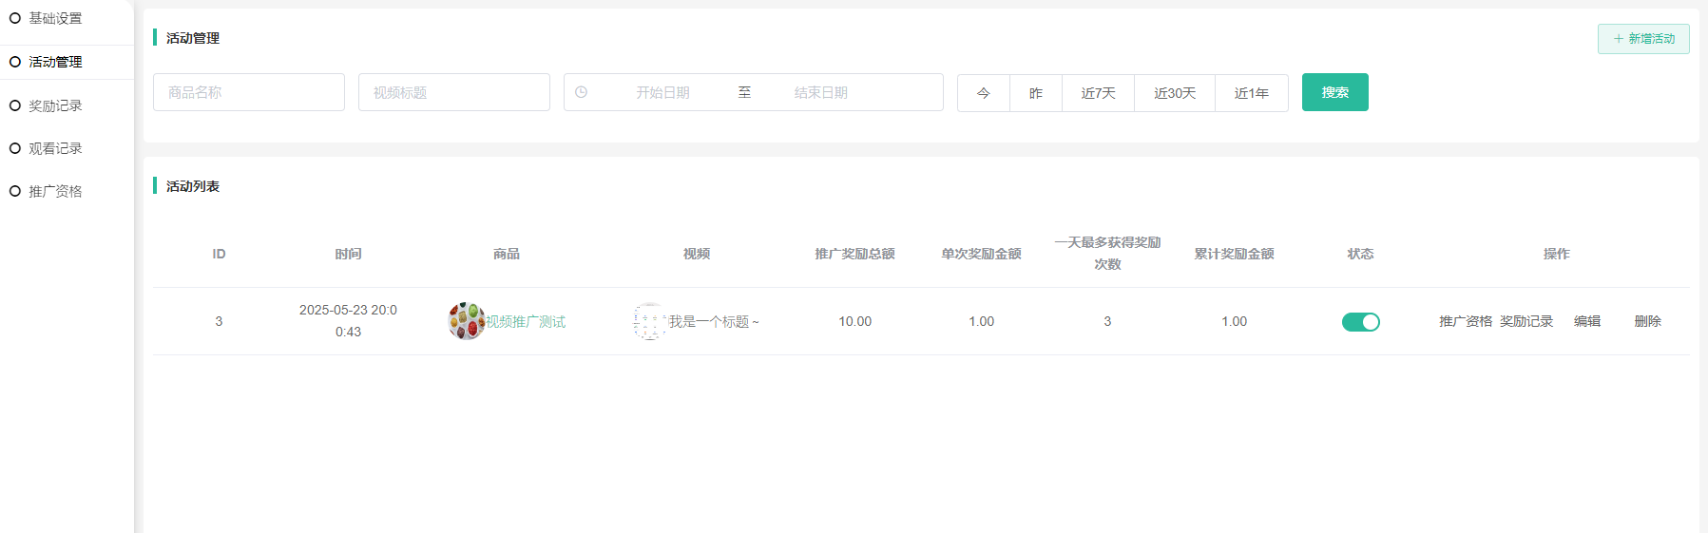Filter by 近1年

pyautogui.click(x=1251, y=93)
